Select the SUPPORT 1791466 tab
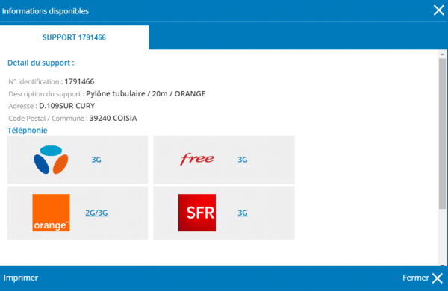The height and width of the screenshot is (291, 448). (x=74, y=37)
